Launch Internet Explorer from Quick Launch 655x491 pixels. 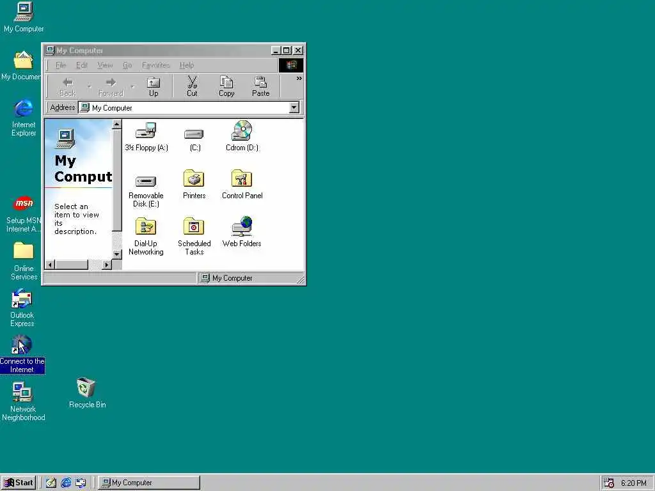click(66, 483)
